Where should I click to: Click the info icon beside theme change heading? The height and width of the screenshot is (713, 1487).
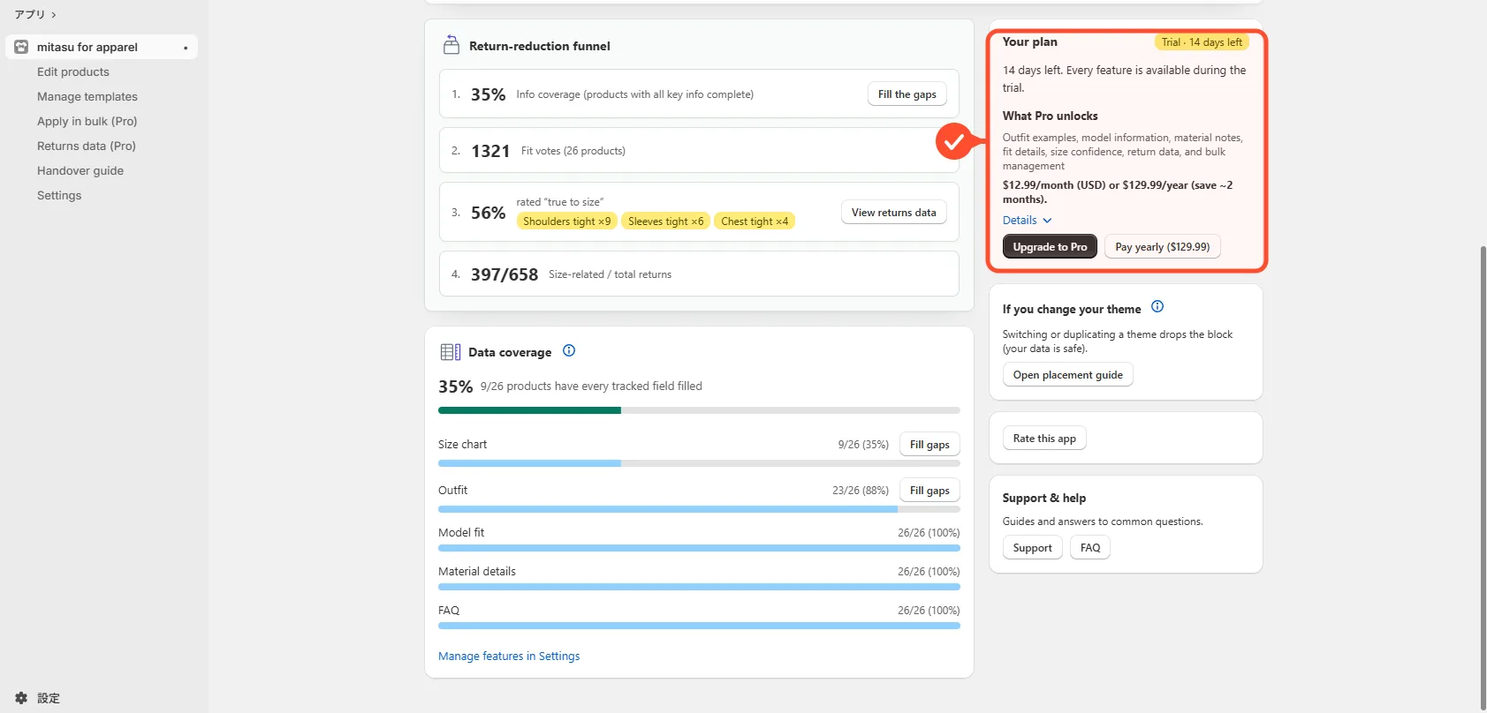click(x=1157, y=307)
